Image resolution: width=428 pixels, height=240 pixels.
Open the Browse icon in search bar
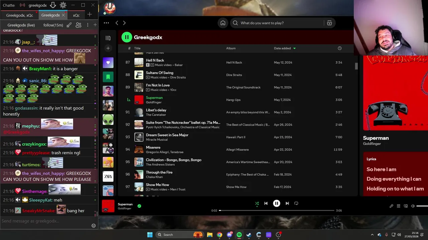(x=329, y=23)
